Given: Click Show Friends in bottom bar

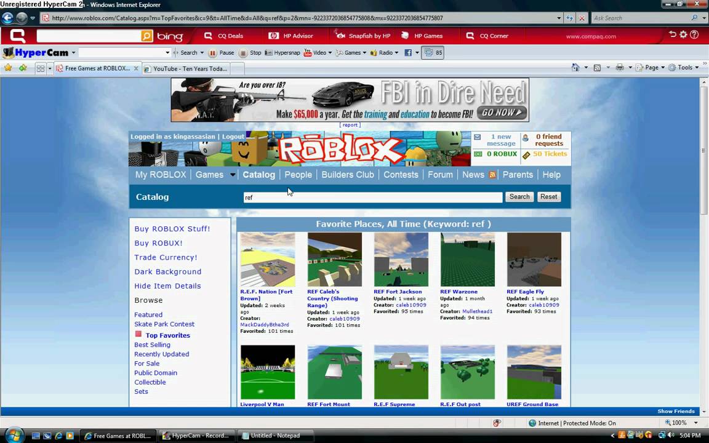Looking at the screenshot, I should point(676,411).
